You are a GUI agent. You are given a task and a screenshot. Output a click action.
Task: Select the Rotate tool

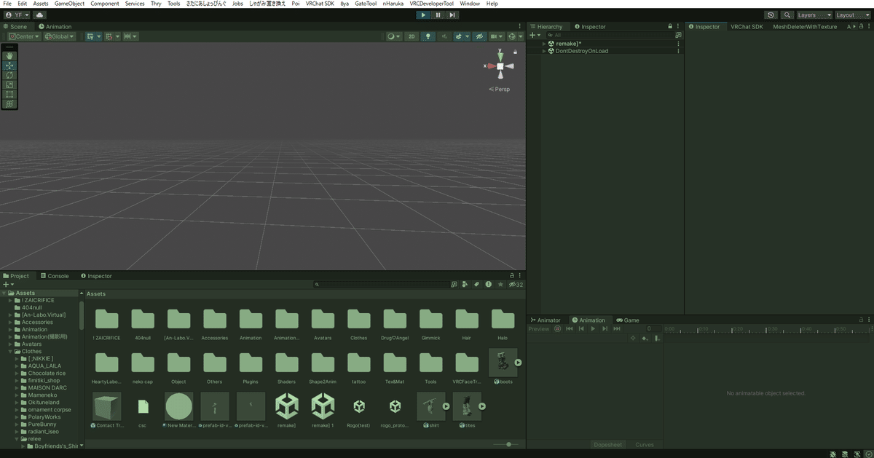click(9, 75)
